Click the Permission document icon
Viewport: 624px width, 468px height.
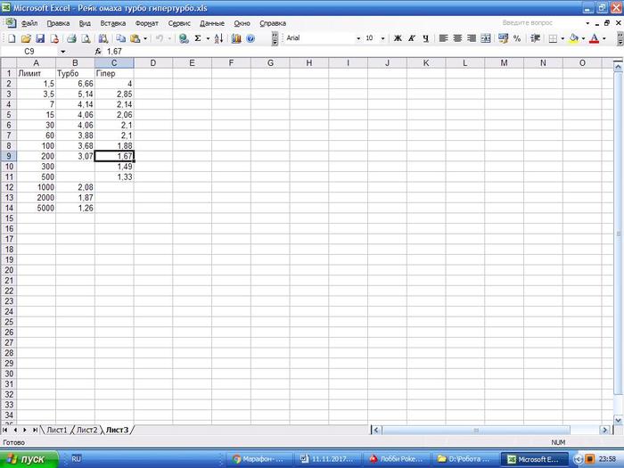pos(54,38)
